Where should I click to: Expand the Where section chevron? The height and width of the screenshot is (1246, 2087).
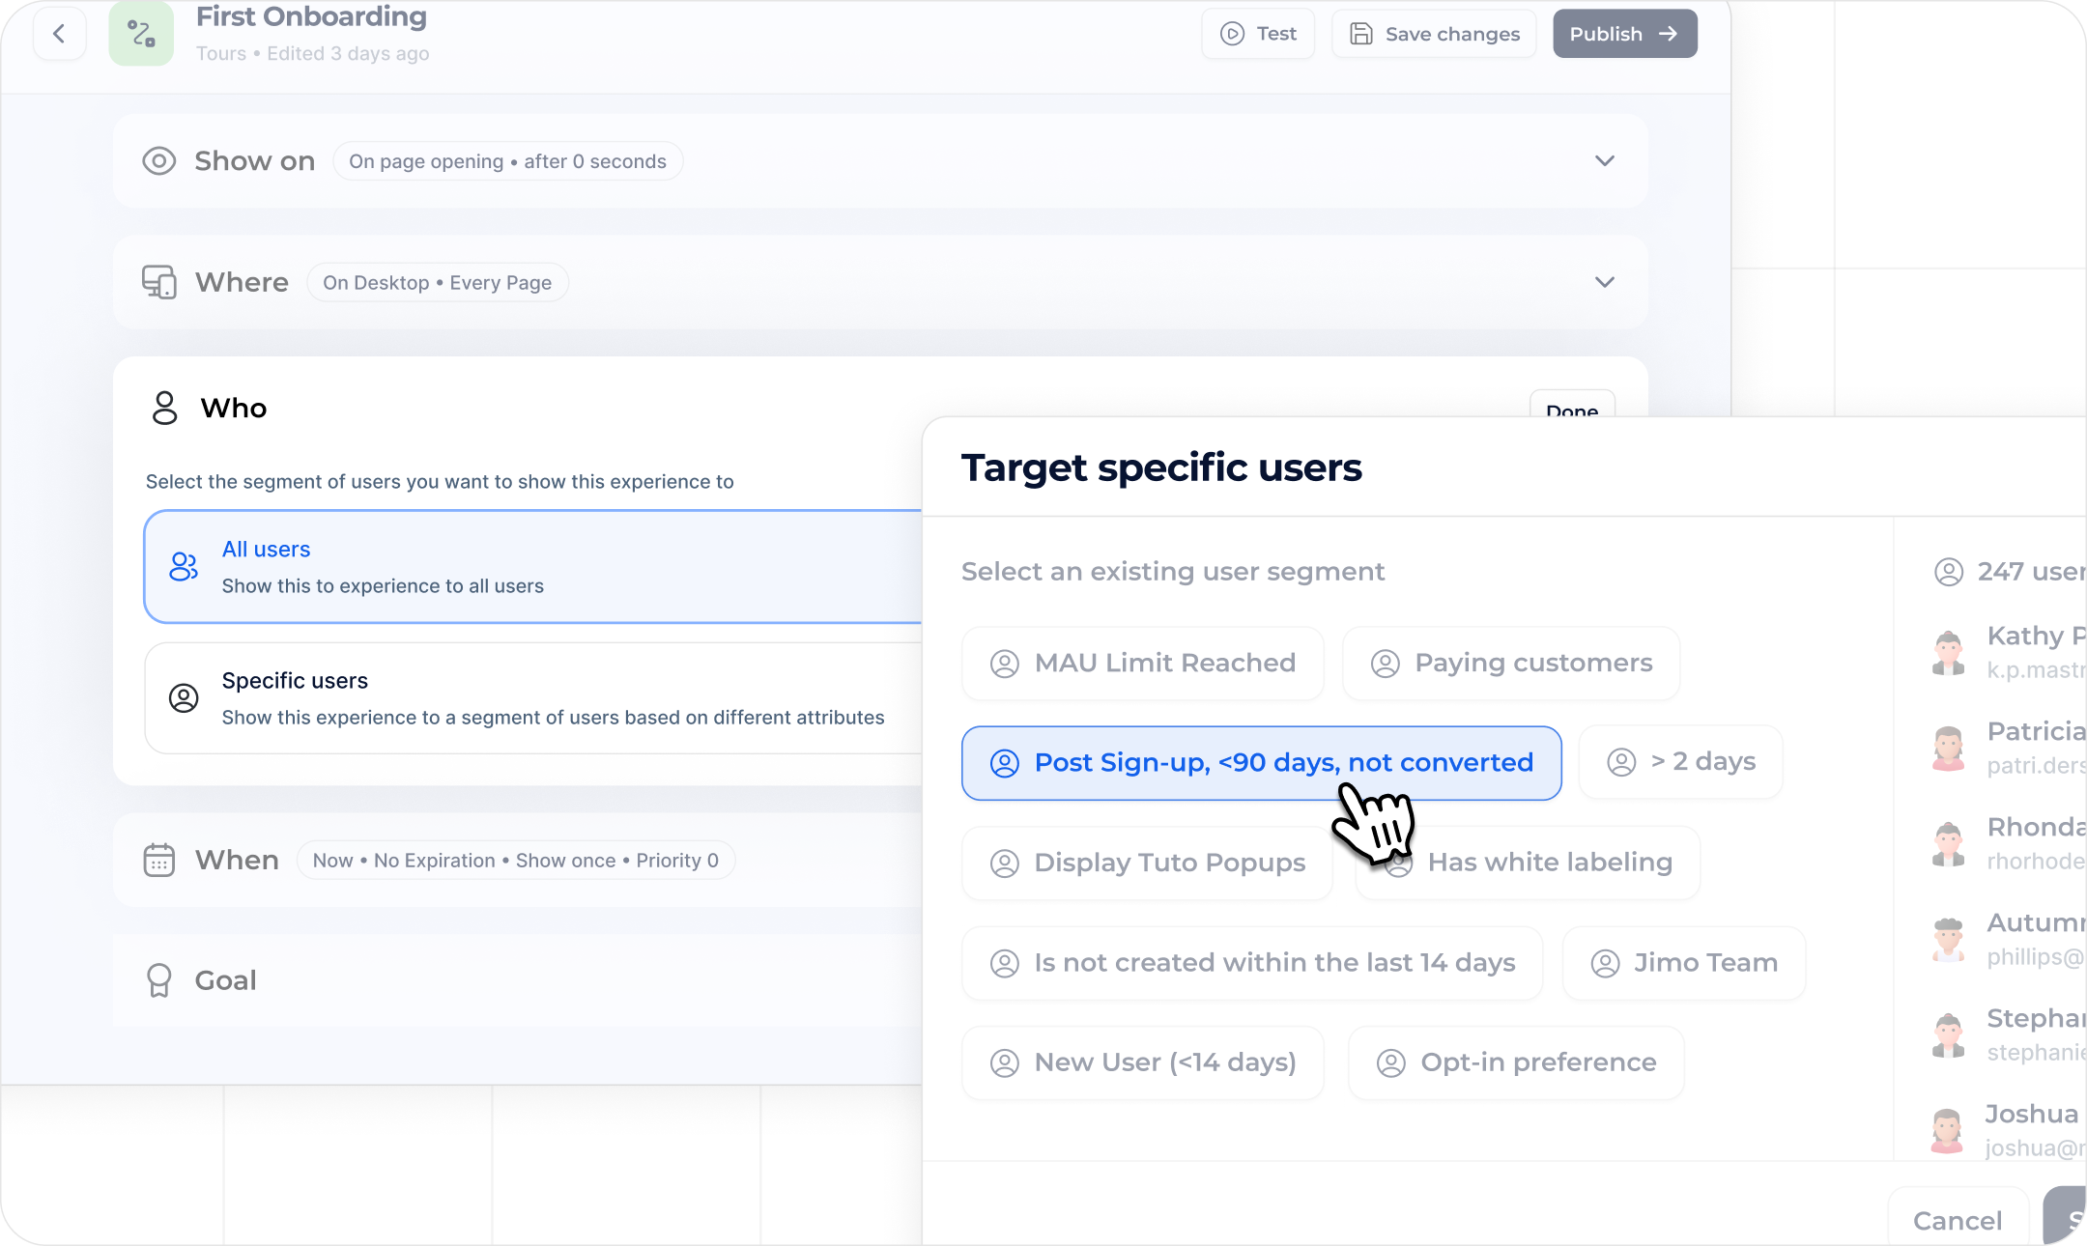[1604, 282]
